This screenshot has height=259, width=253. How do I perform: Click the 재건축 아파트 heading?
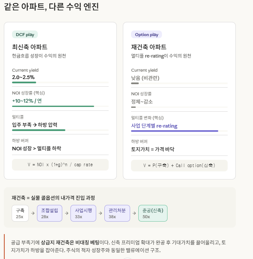coord(149,47)
